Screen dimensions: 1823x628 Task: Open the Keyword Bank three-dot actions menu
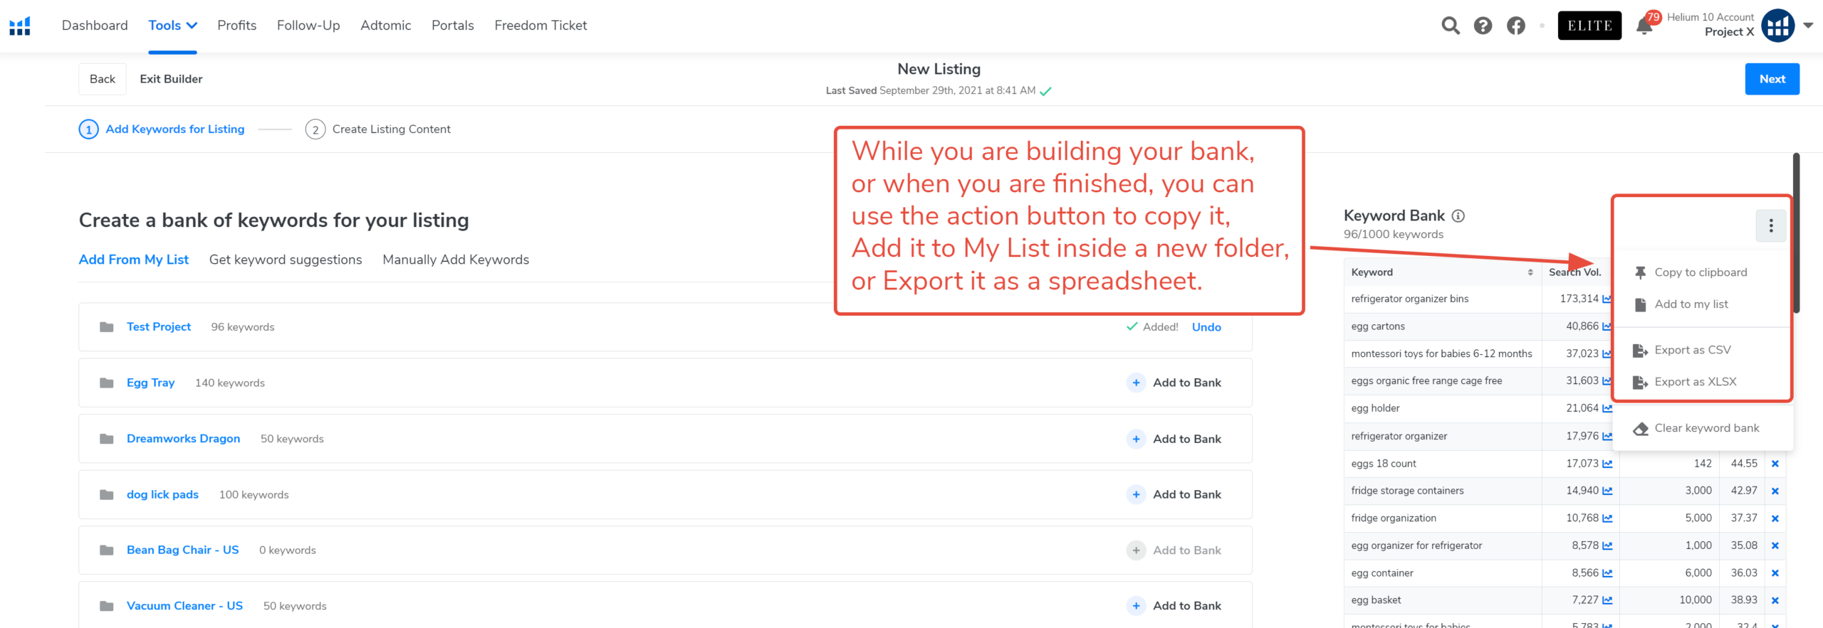point(1770,226)
